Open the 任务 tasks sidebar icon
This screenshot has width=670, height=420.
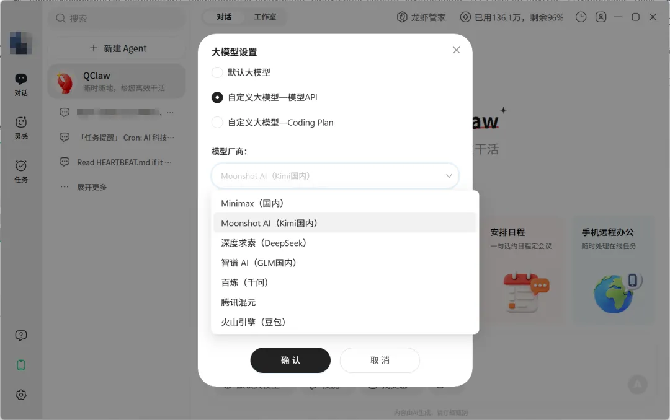coord(21,171)
